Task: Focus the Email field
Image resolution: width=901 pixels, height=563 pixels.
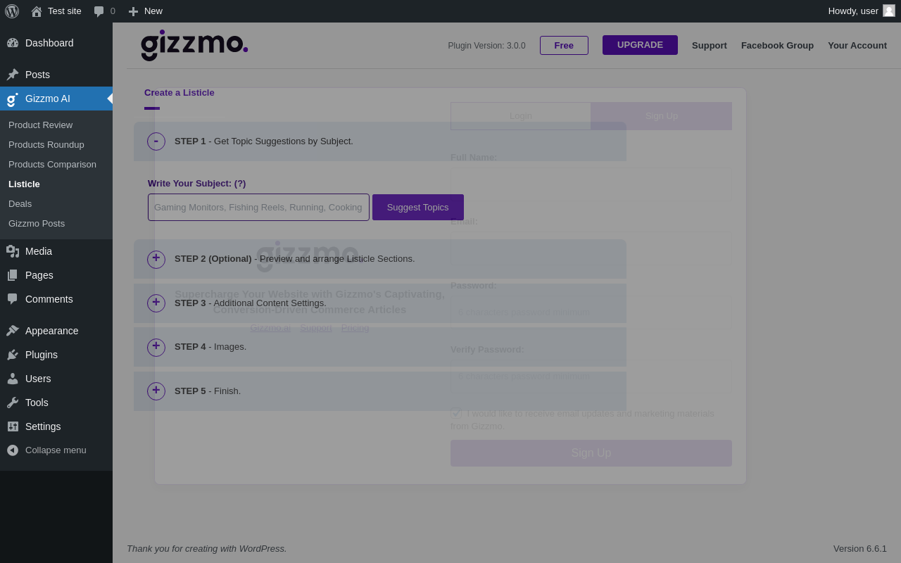Action: [x=591, y=248]
